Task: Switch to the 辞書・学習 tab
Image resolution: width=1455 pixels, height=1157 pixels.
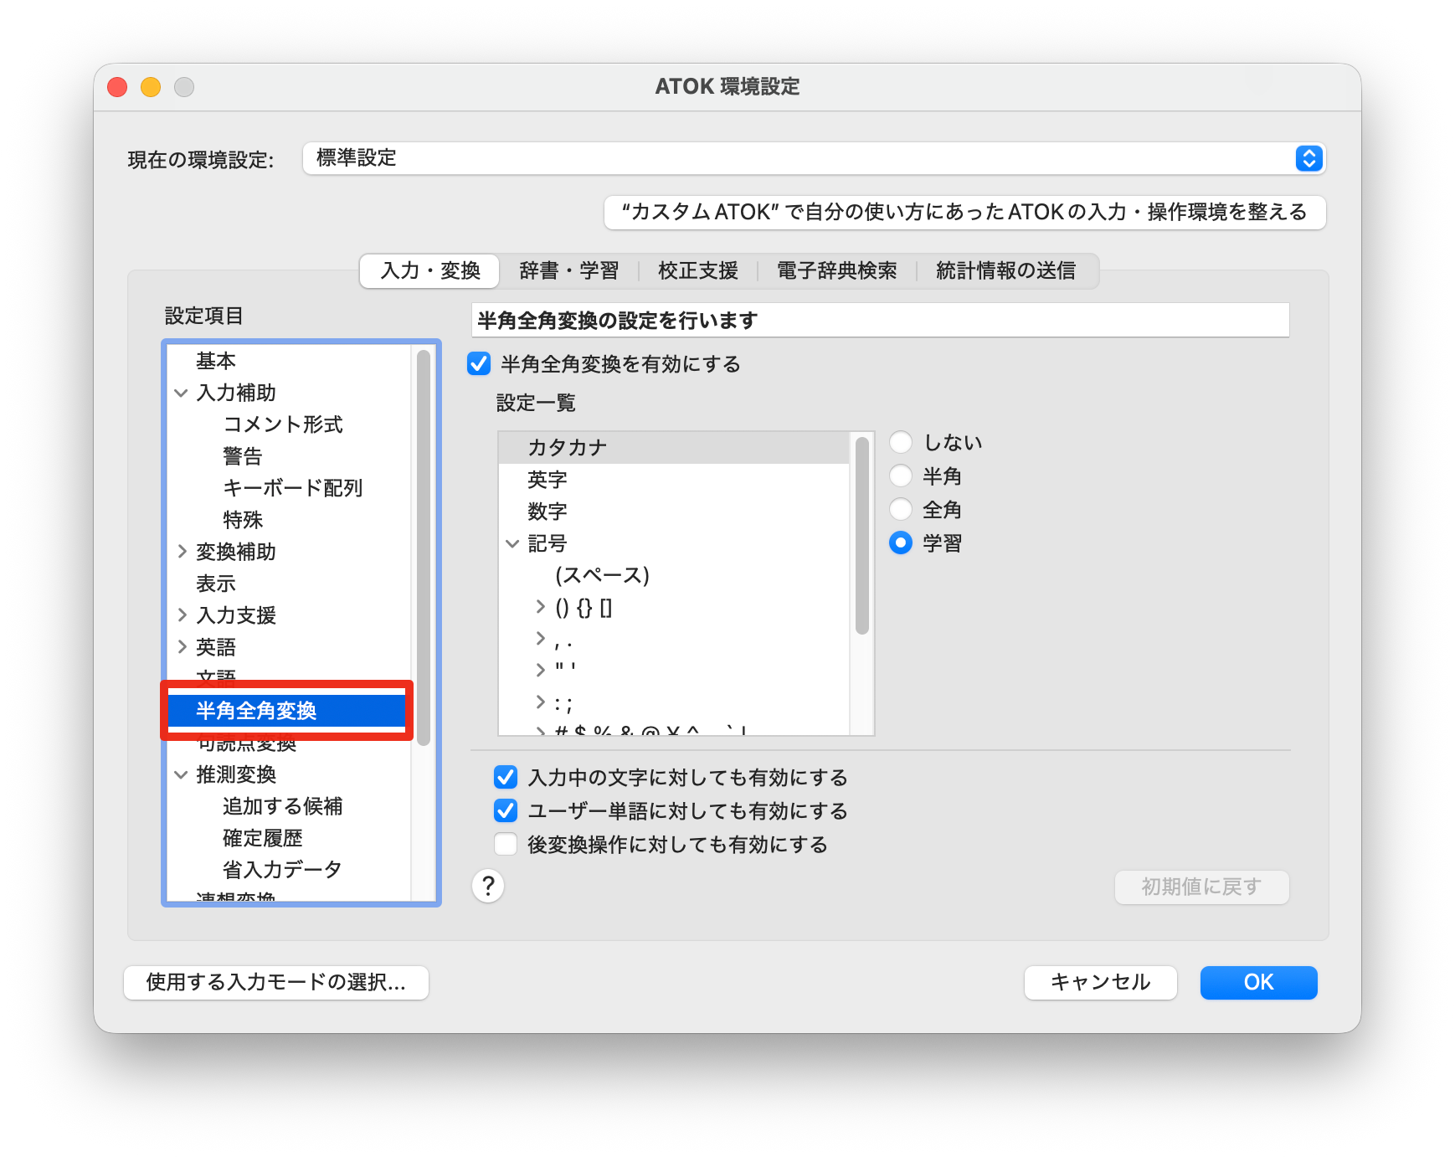Action: [568, 270]
